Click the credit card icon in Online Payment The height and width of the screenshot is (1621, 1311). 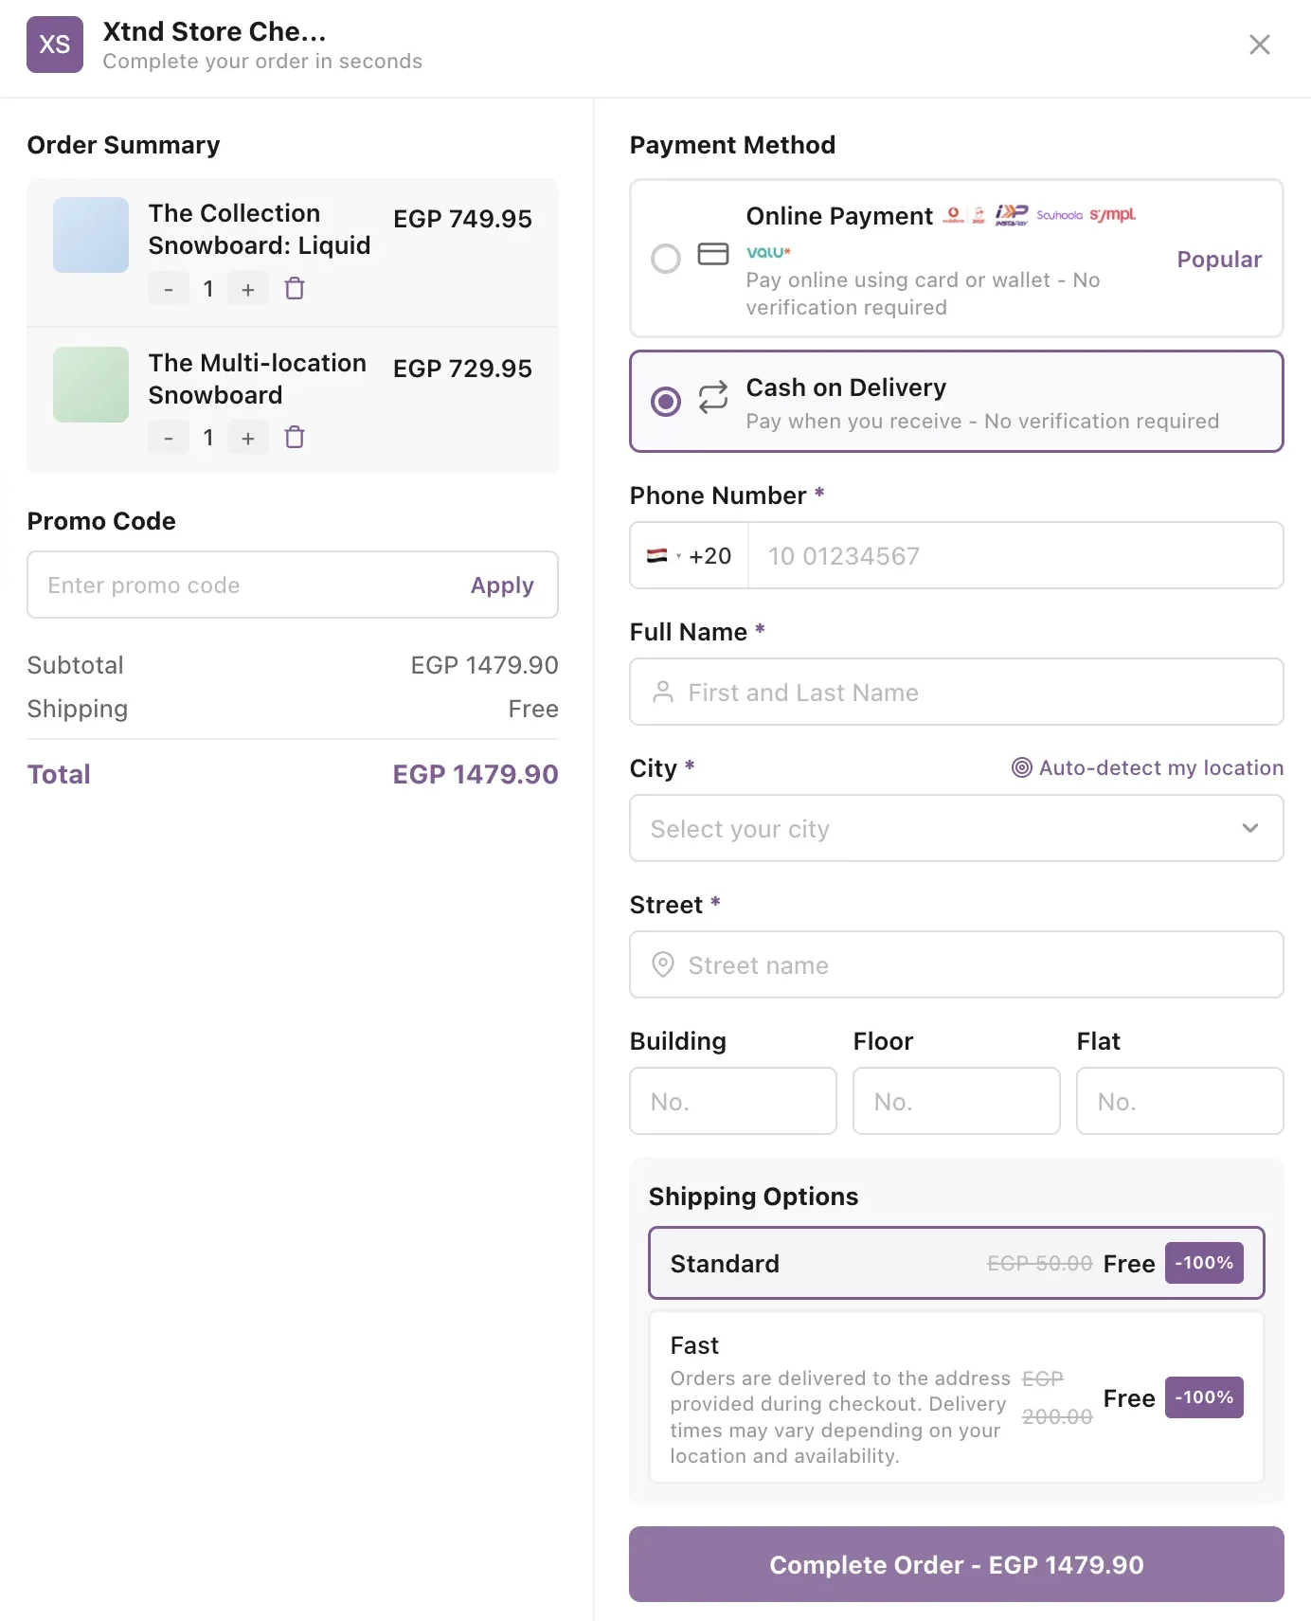(x=713, y=254)
